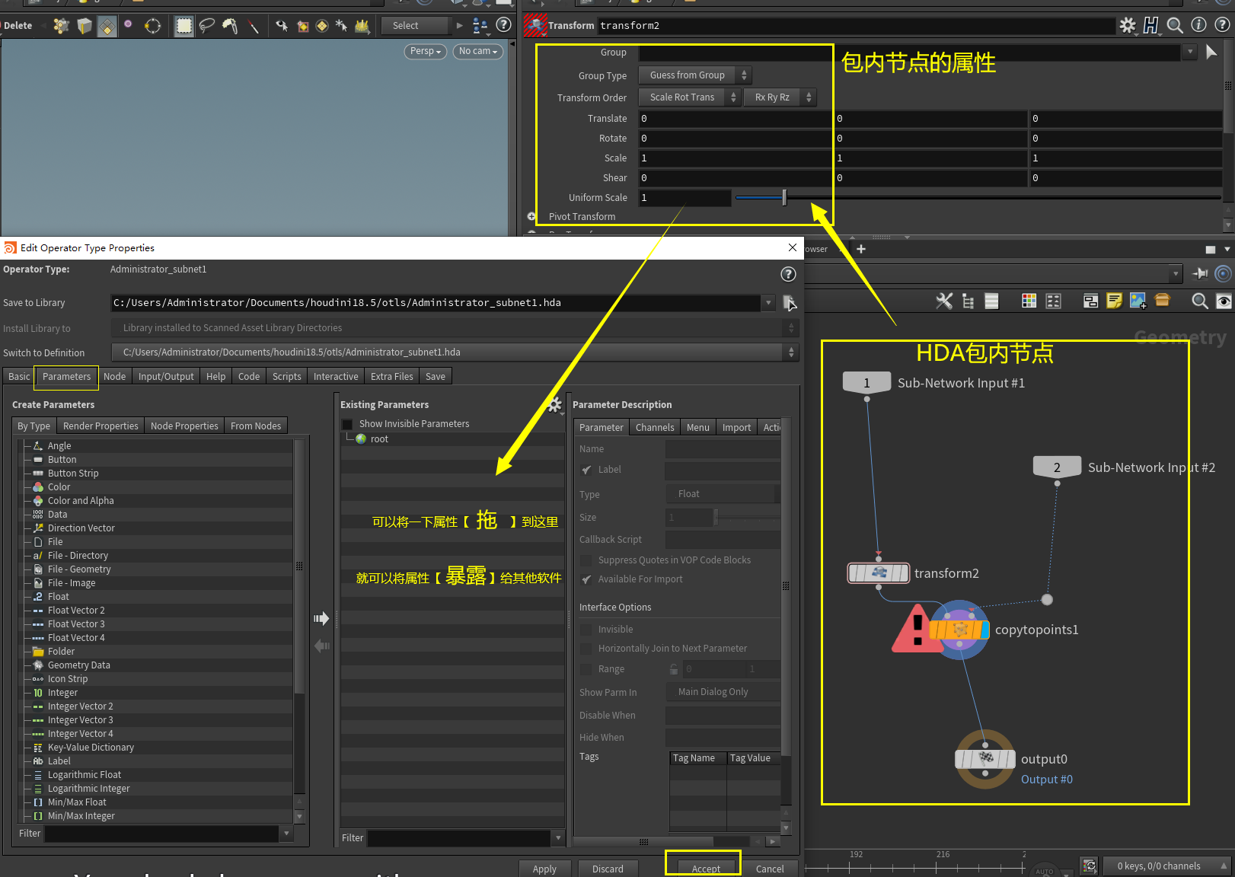Open the color palette icon in network editor
Screen dimensions: 1235x877
pos(1029,301)
